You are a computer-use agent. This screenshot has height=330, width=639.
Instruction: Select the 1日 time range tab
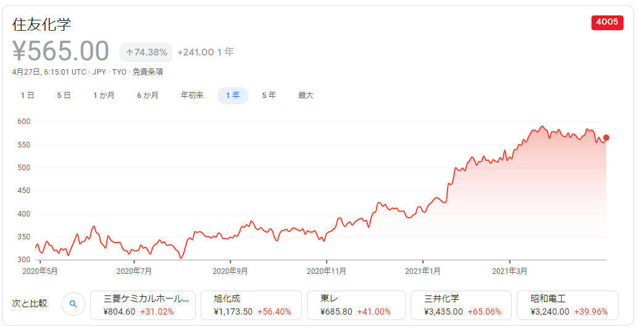coord(27,96)
